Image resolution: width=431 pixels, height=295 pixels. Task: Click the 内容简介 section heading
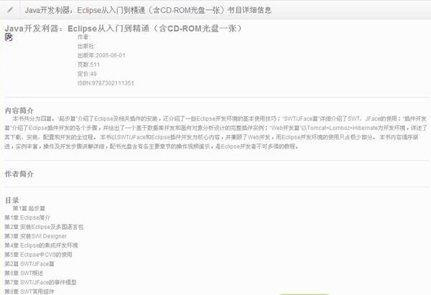pos(19,111)
